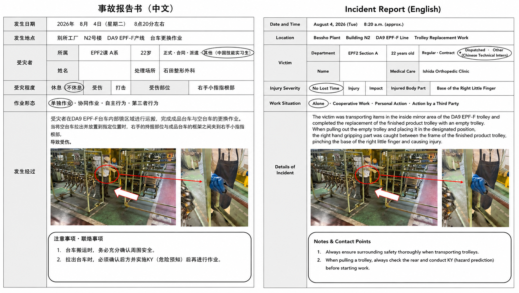Image resolution: width=519 pixels, height=293 pixels.
Task: Select the 'Building N2' text
Action: click(x=358, y=38)
